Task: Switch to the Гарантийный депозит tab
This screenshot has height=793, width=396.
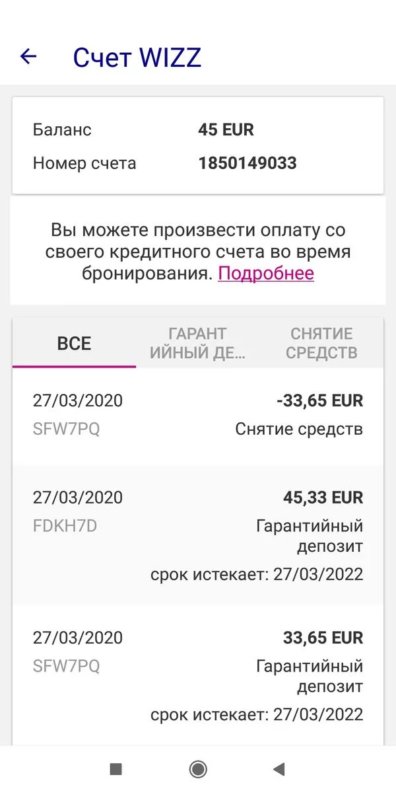Action: 197,344
